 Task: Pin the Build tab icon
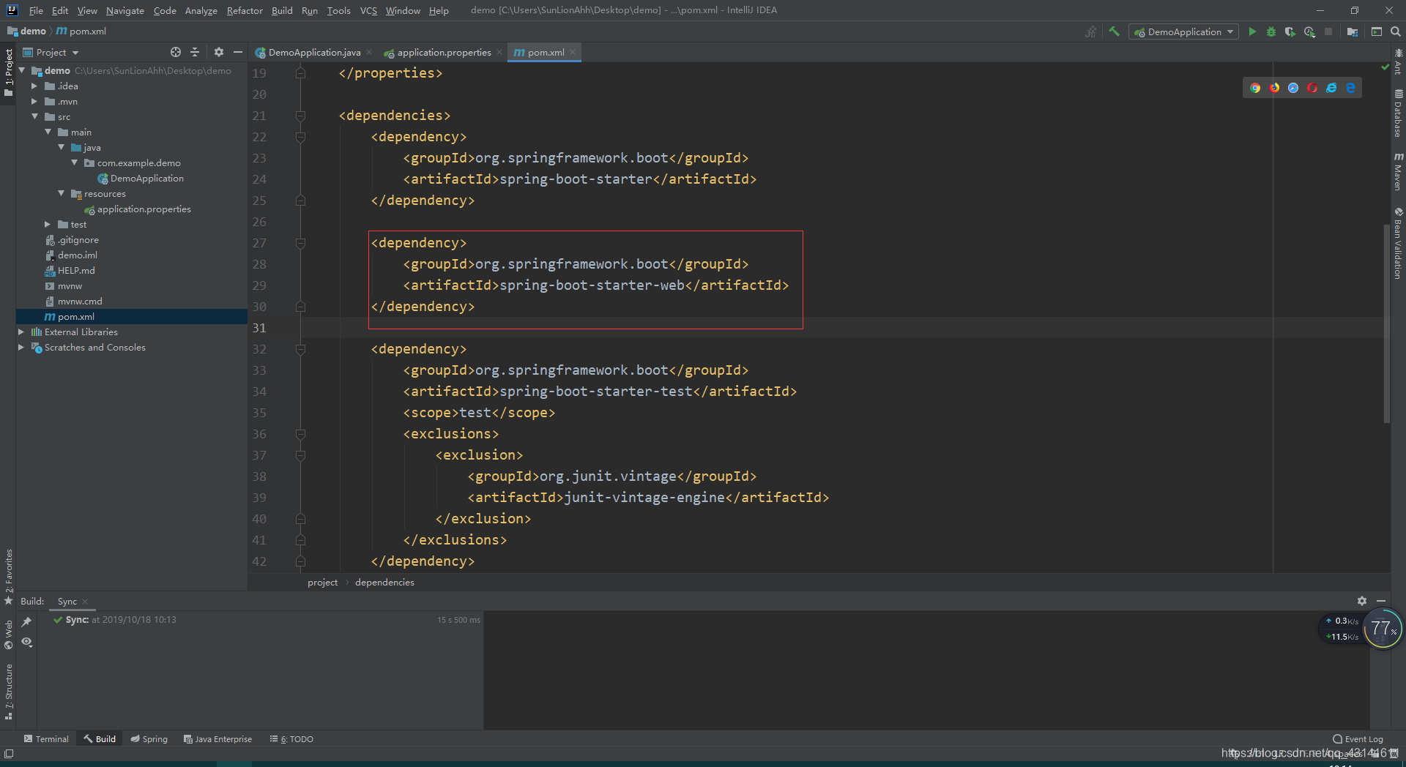[x=26, y=622]
